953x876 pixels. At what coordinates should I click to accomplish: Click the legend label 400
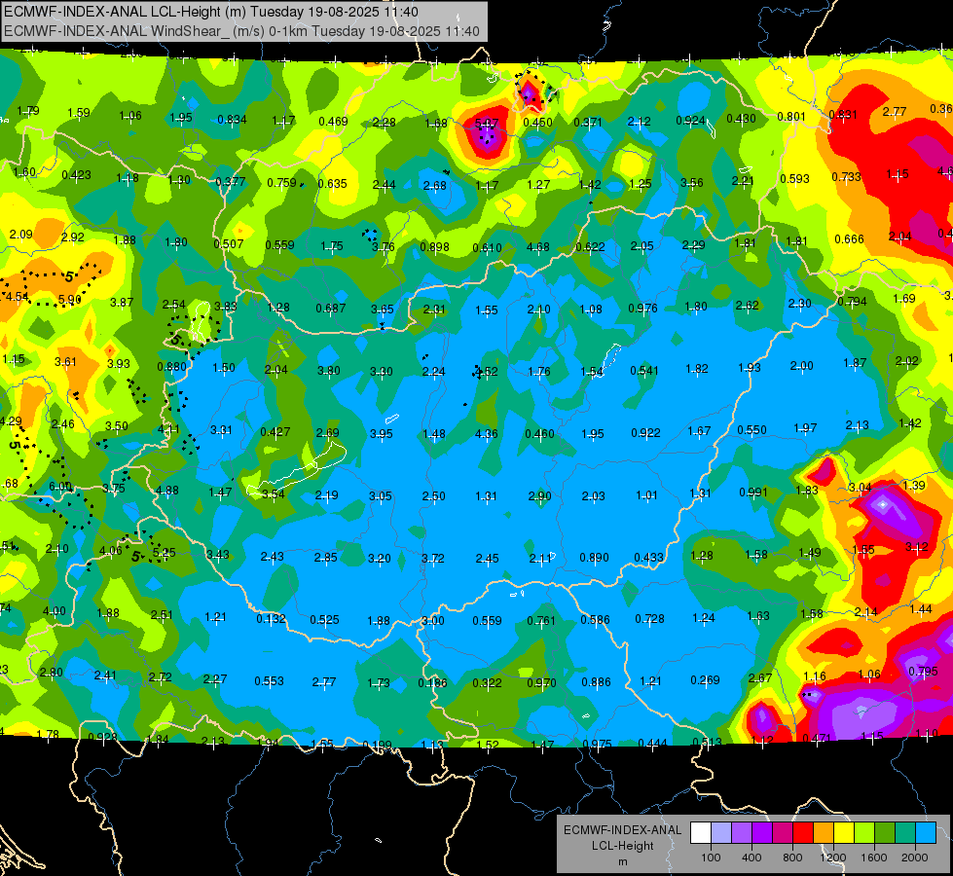point(751,858)
